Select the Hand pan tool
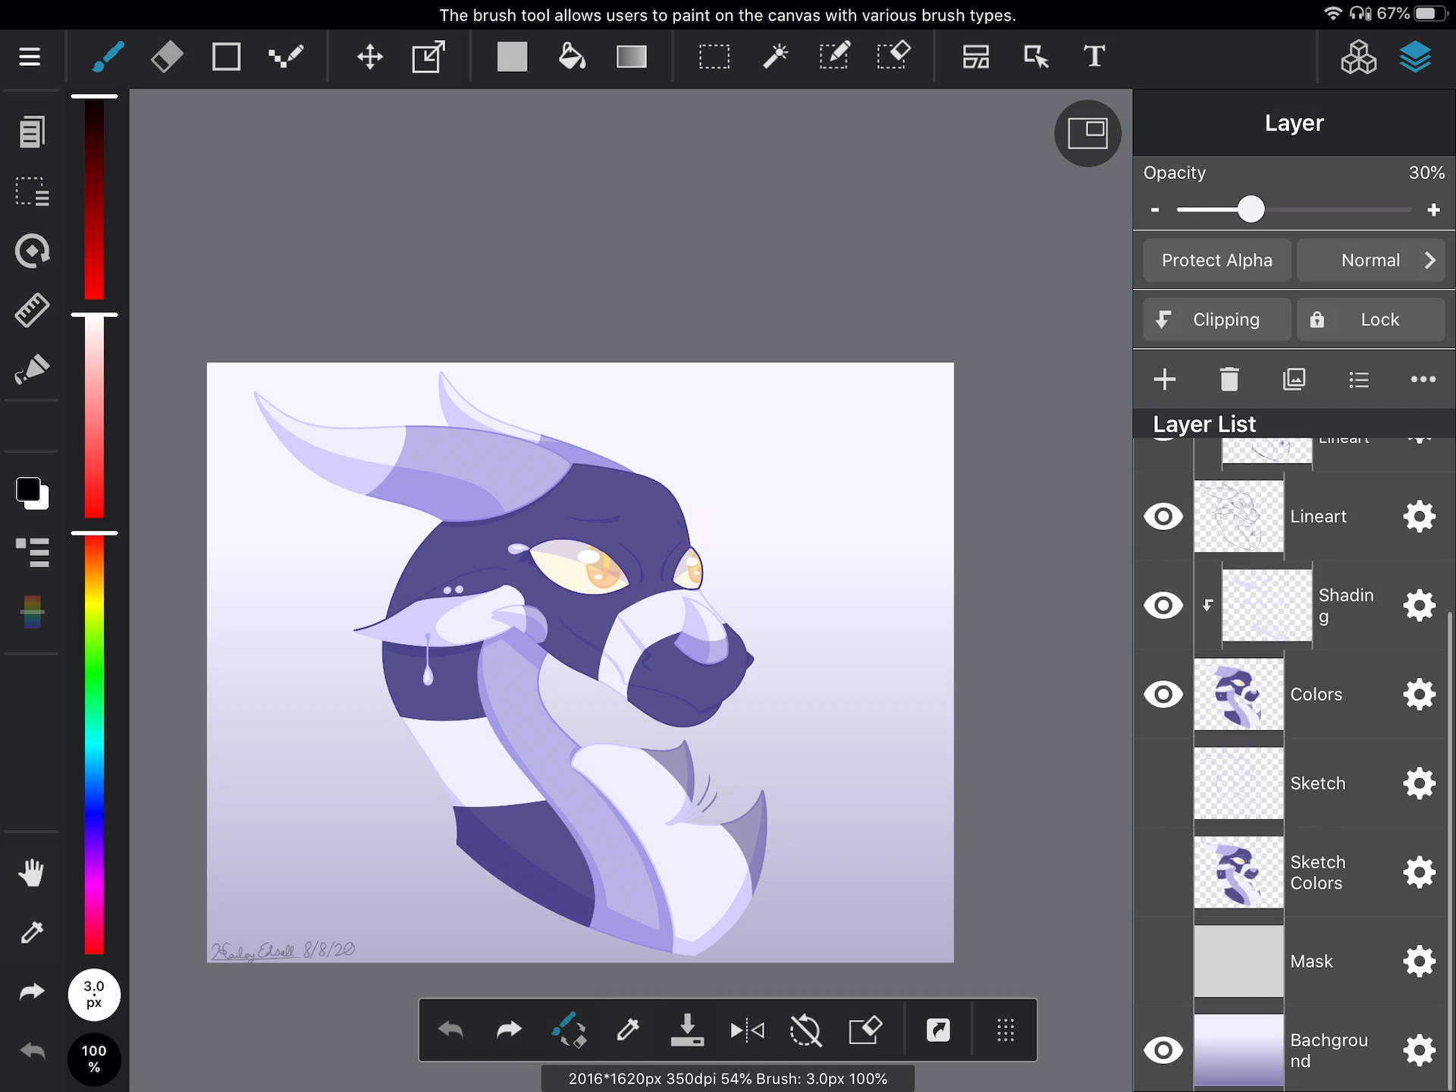This screenshot has width=1456, height=1092. tap(32, 873)
